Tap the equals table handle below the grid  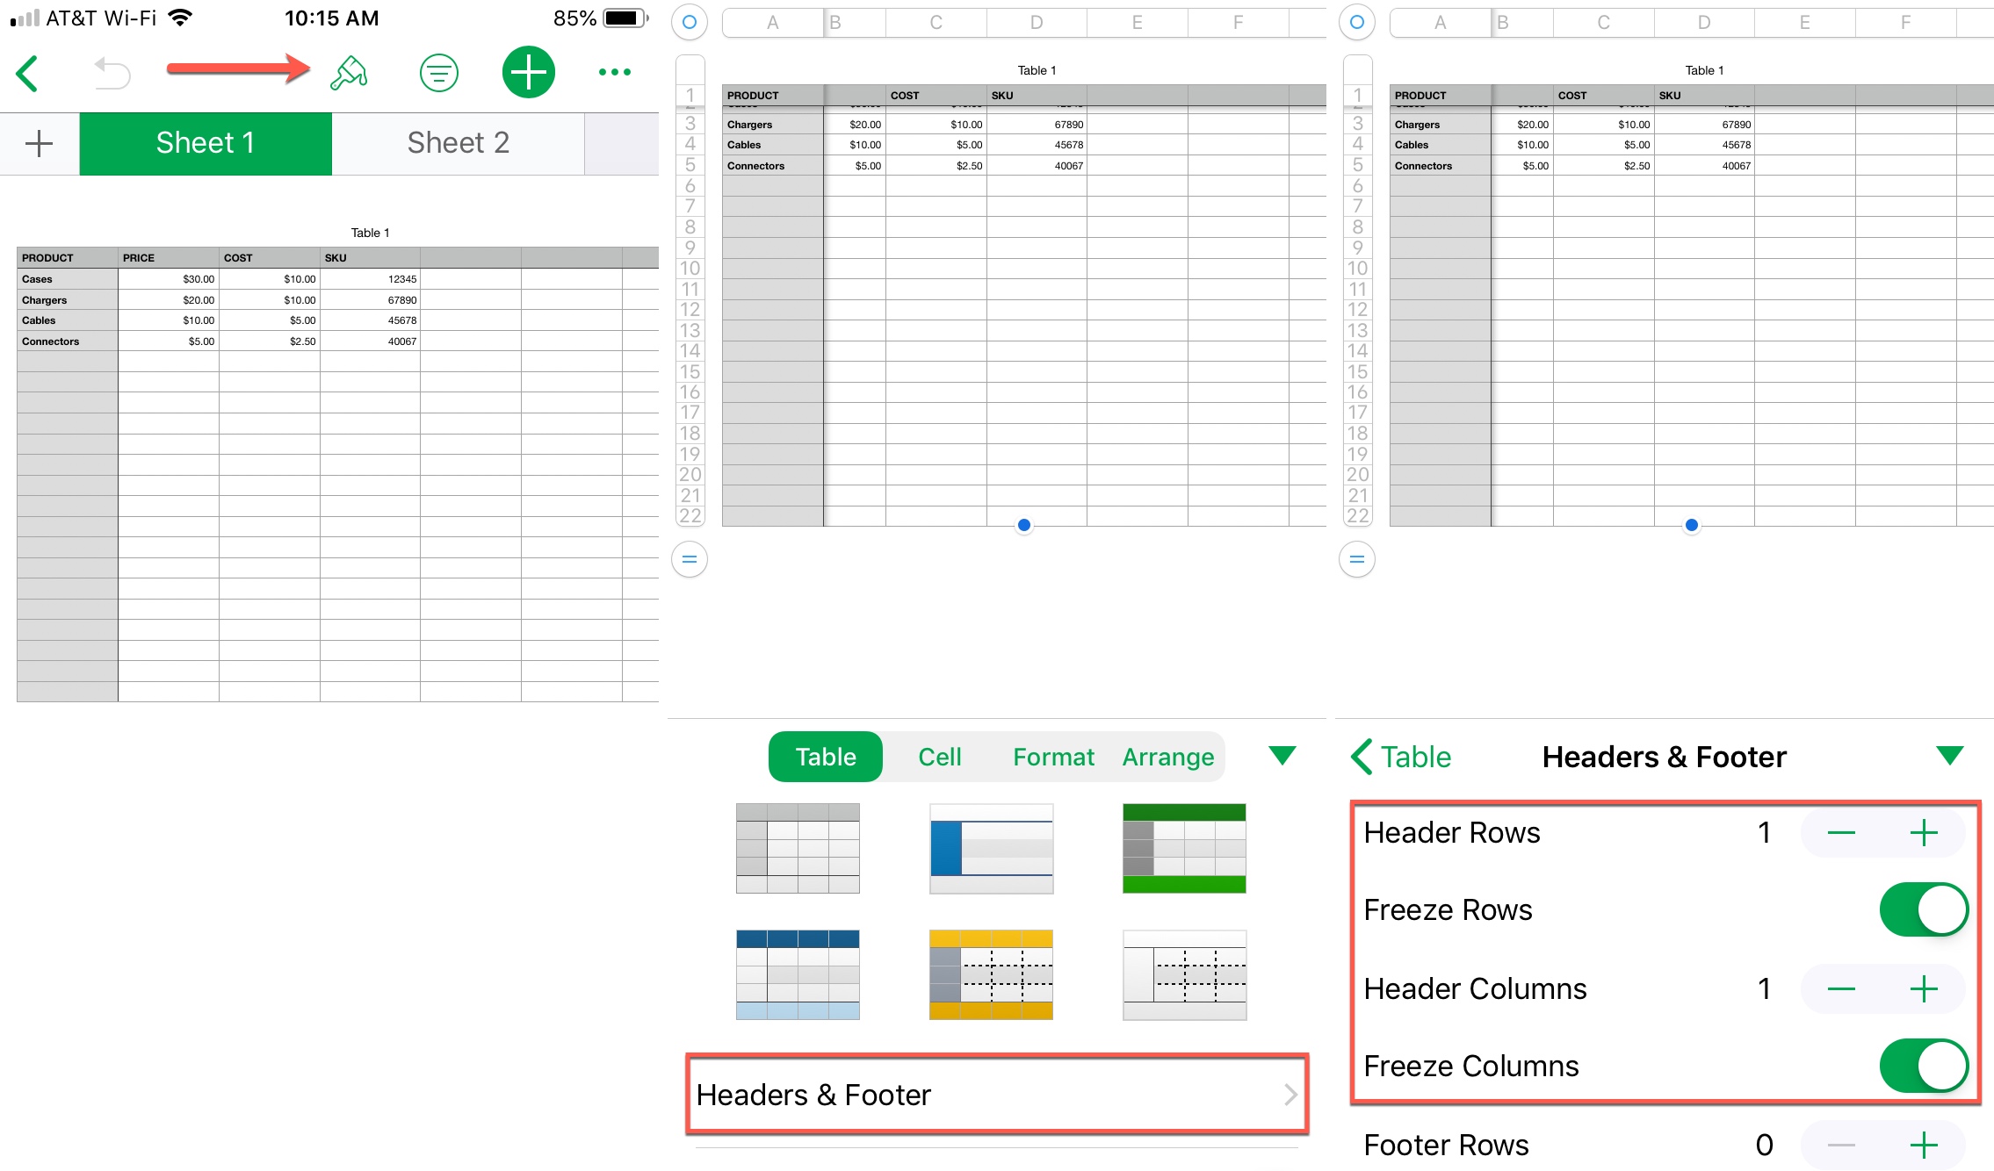[x=689, y=559]
